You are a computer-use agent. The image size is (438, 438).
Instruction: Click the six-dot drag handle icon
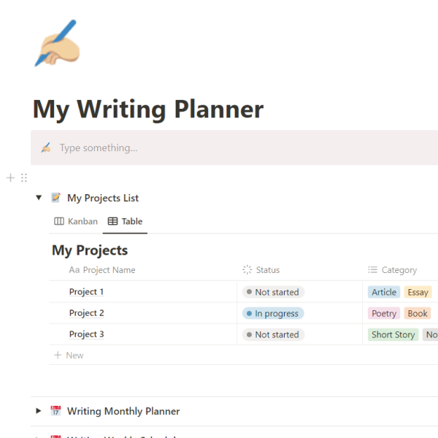(x=24, y=177)
